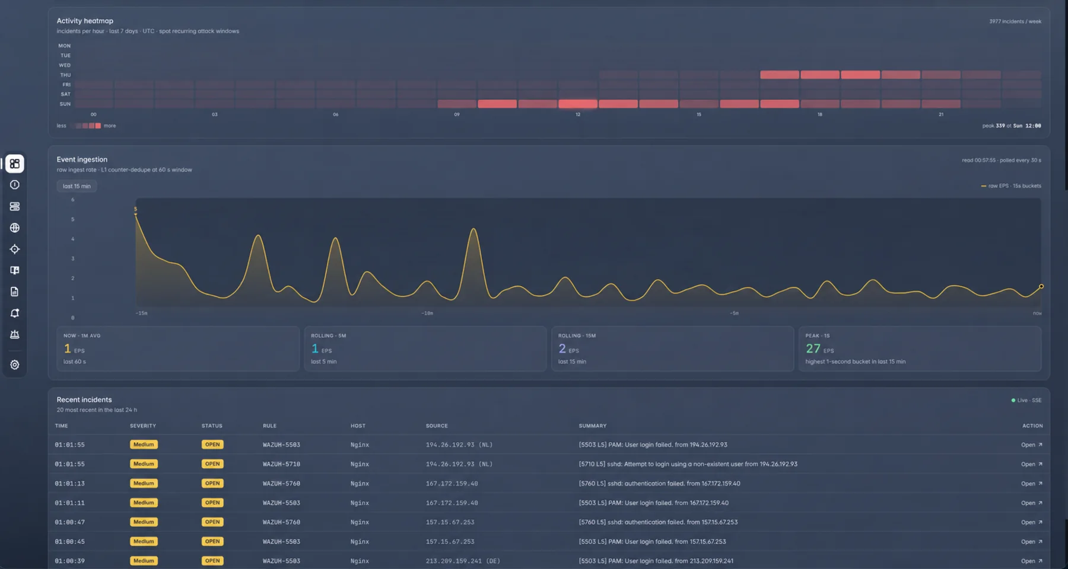Click the chart's current 'now' data point

[1041, 286]
